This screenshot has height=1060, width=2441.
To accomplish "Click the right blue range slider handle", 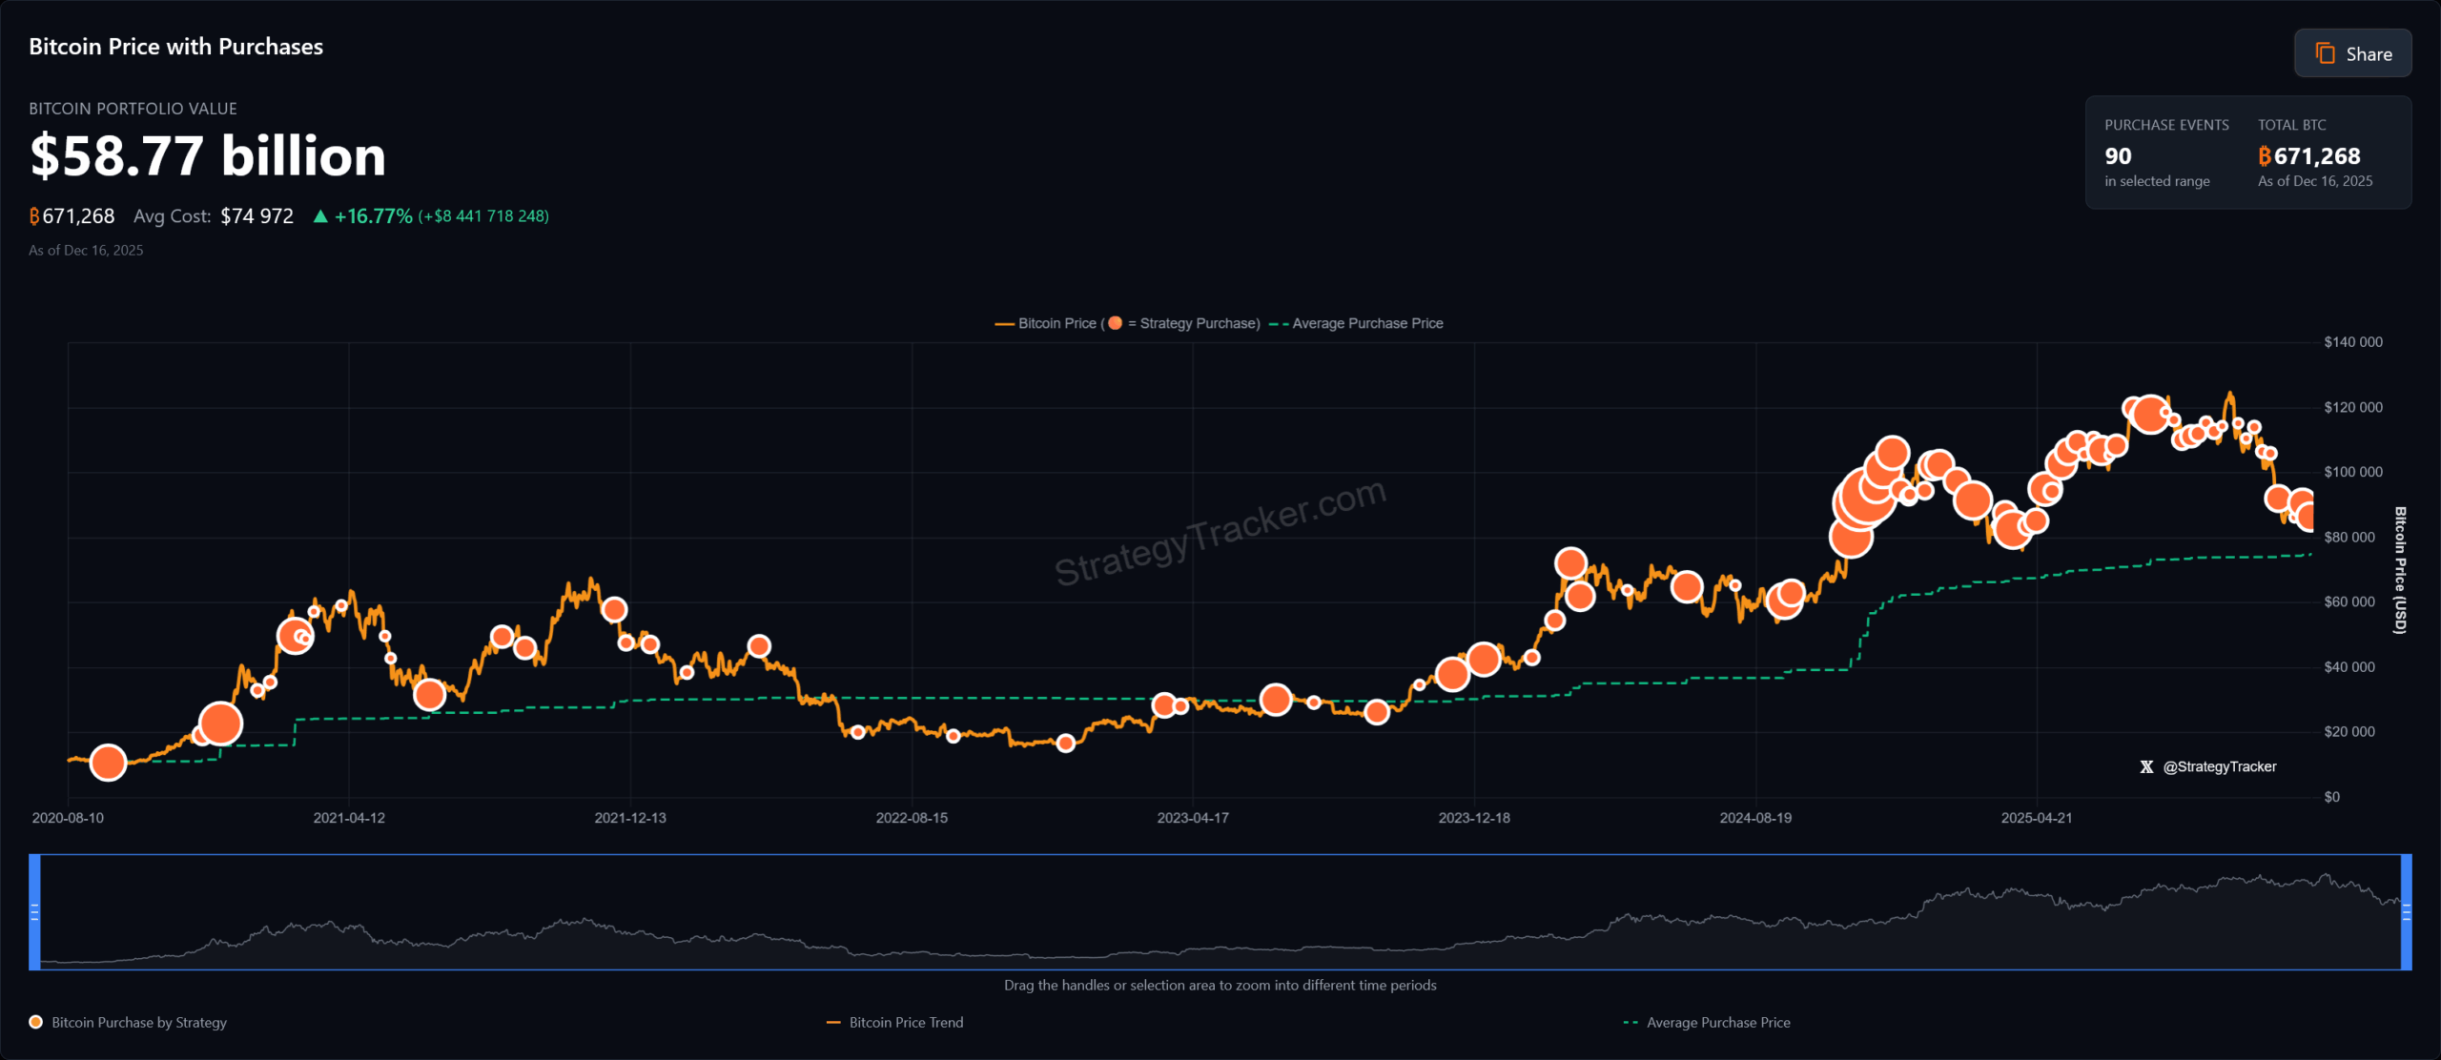I will pos(2406,912).
